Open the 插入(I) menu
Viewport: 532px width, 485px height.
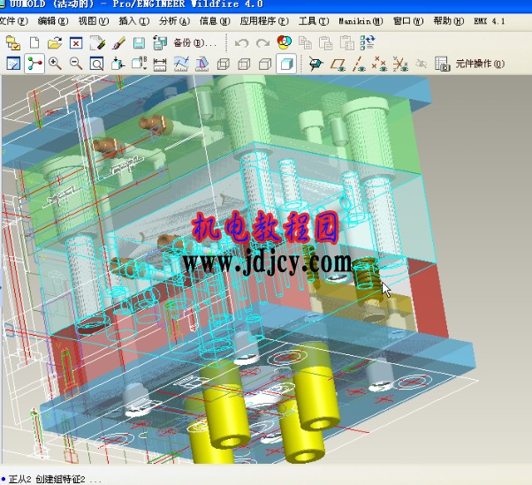(x=134, y=21)
